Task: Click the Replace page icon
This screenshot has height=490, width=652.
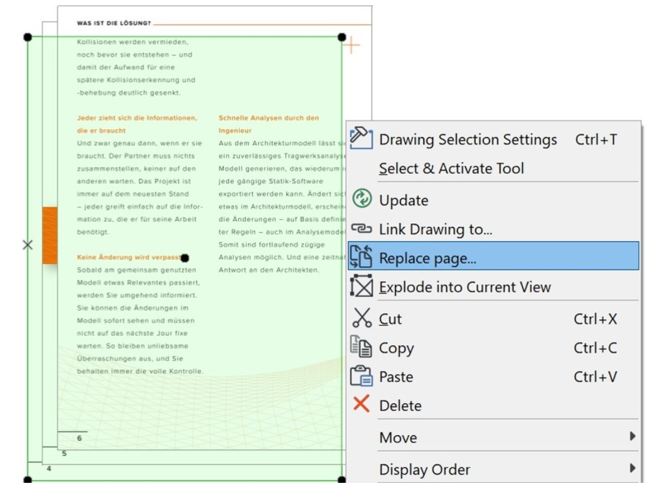Action: tap(361, 257)
